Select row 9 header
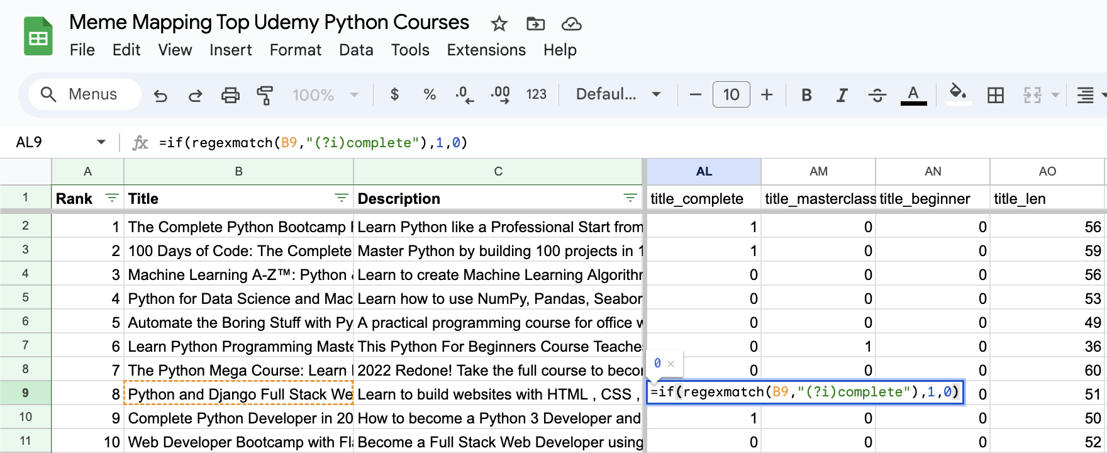This screenshot has width=1107, height=453. [x=25, y=393]
